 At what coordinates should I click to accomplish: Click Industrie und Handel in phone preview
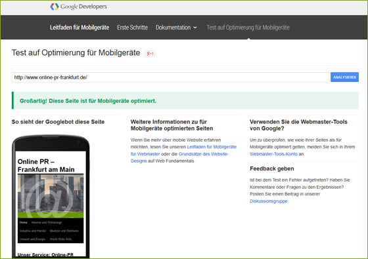point(33,231)
